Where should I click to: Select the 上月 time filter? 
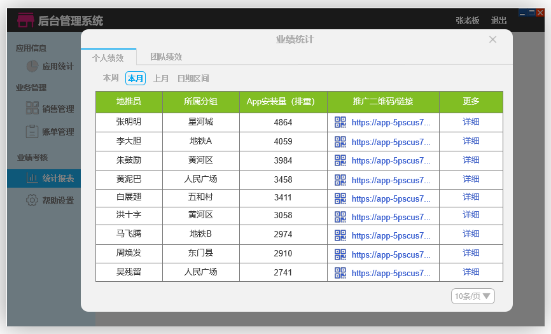(161, 78)
